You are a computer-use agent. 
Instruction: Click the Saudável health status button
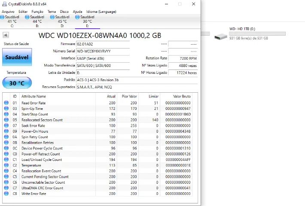pos(17,57)
